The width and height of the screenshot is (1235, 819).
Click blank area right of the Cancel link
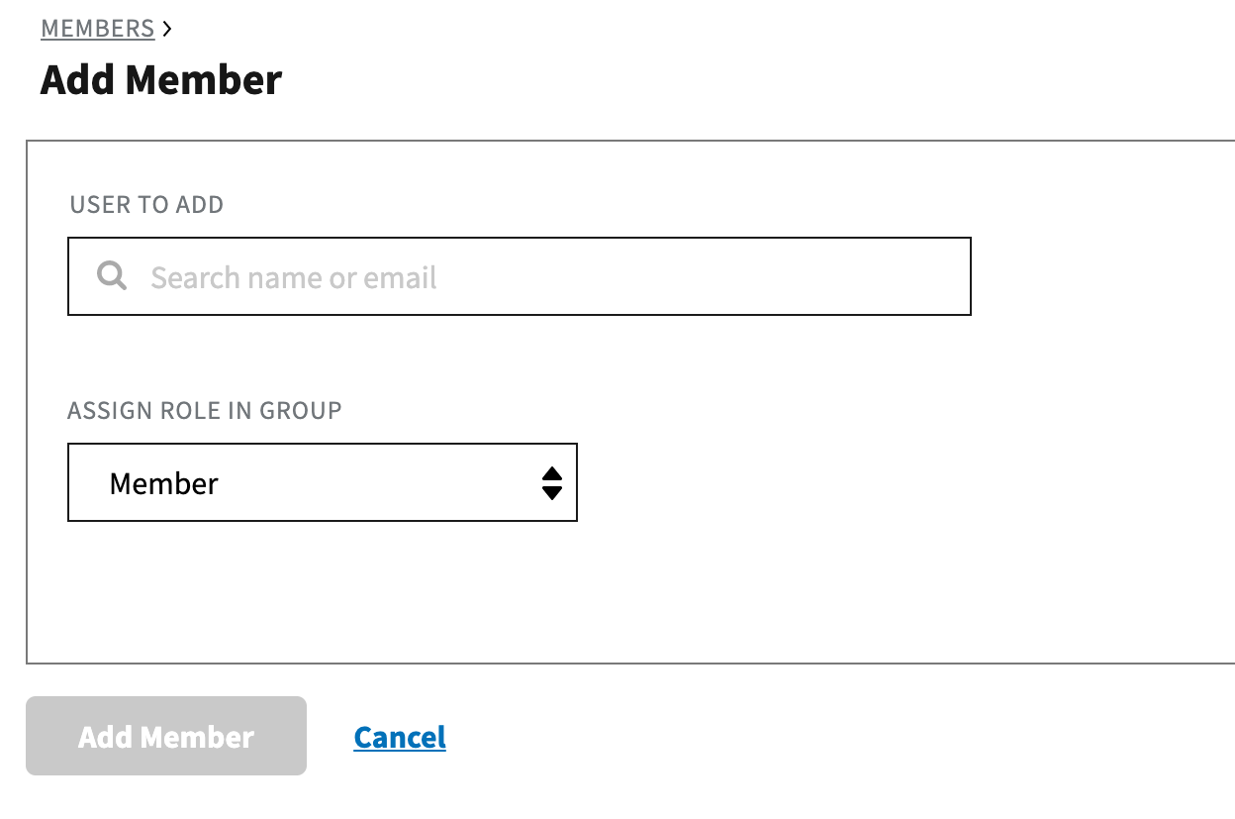(792, 737)
